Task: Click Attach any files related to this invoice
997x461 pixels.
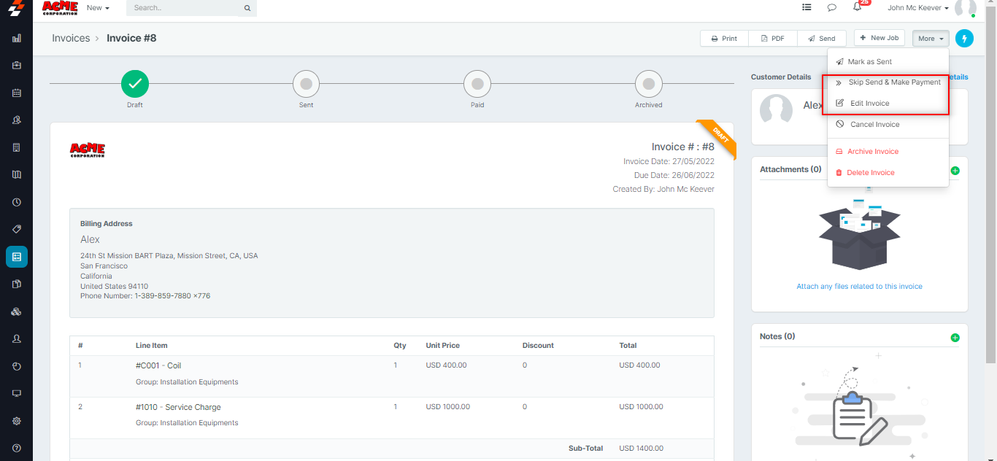Action: coord(859,287)
